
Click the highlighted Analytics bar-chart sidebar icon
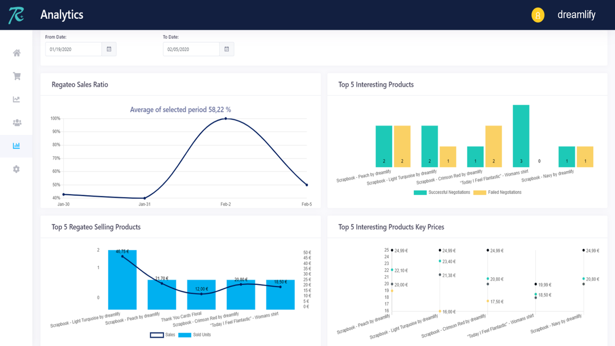(16, 146)
